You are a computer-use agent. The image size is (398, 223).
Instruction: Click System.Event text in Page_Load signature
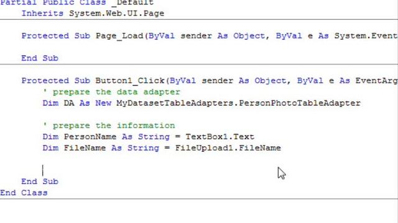click(366, 36)
